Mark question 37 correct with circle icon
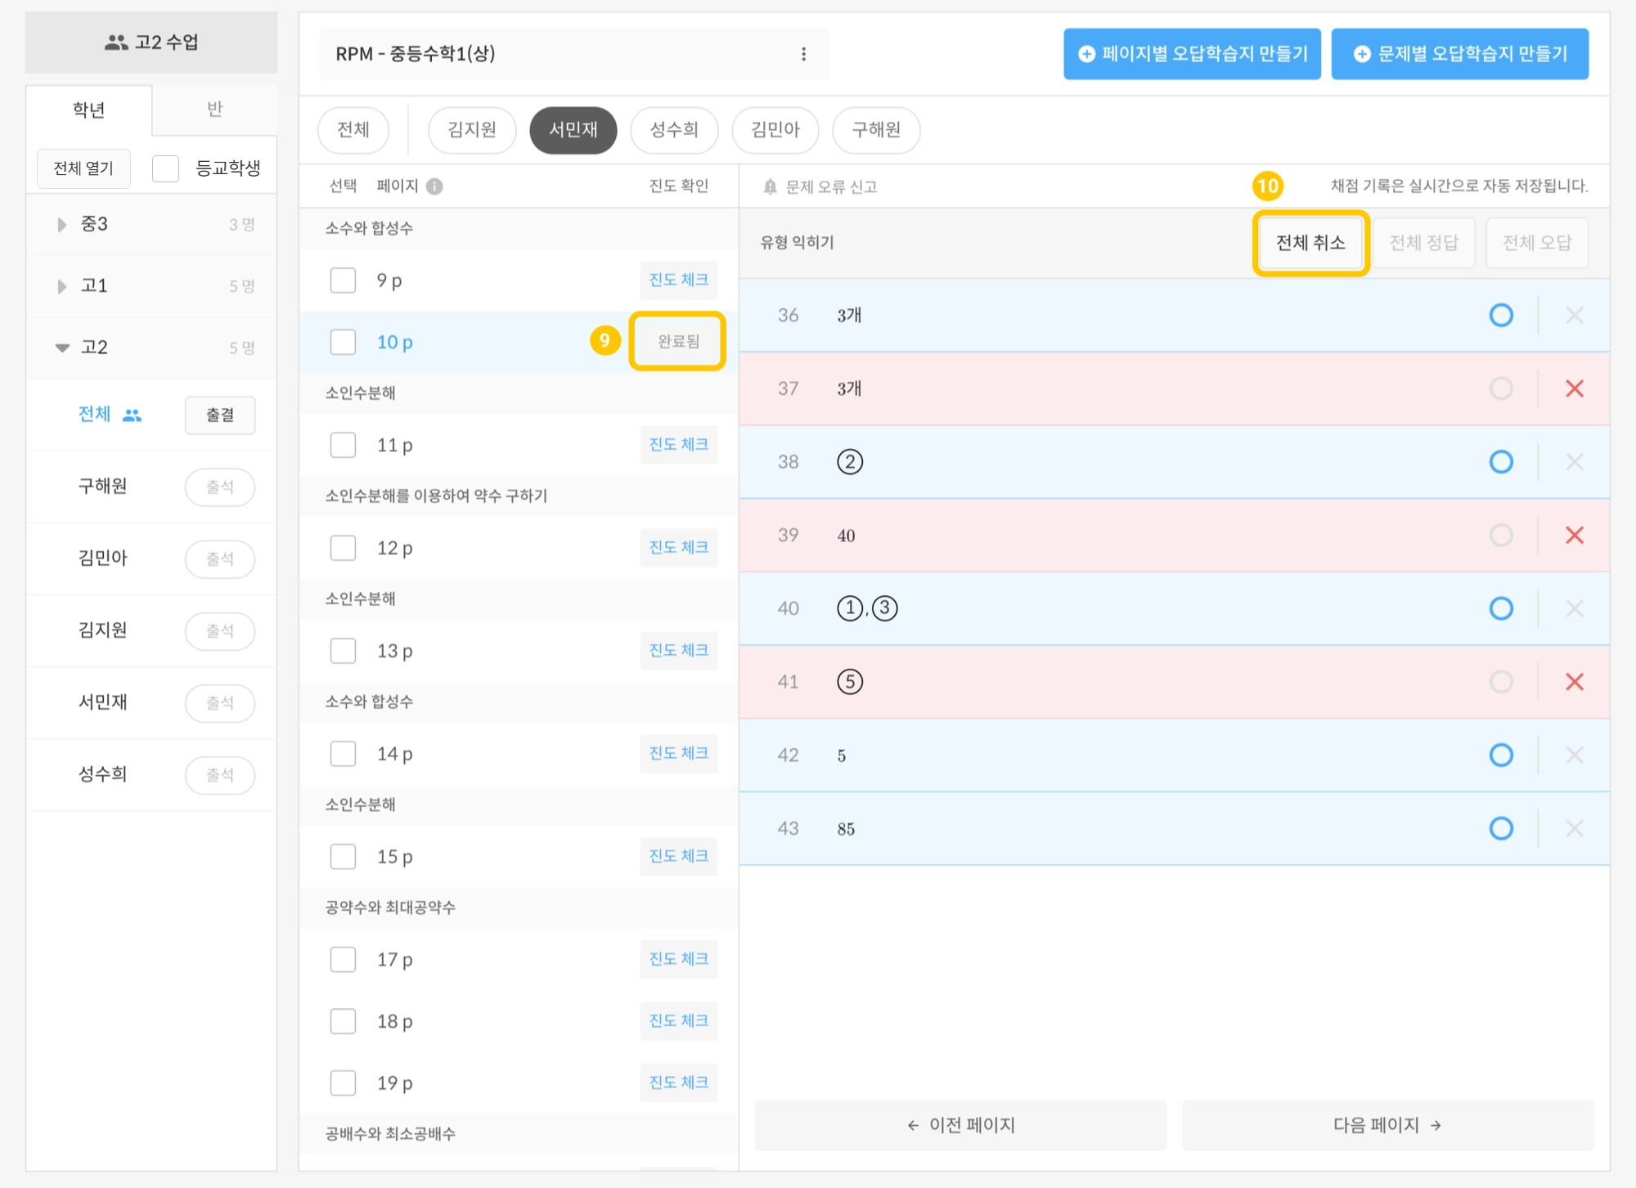The image size is (1636, 1188). [1500, 388]
